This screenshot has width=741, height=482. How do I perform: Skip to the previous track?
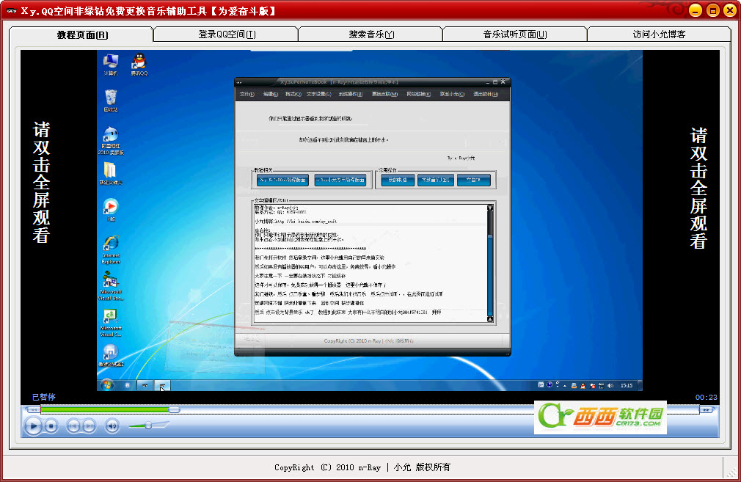(73, 426)
